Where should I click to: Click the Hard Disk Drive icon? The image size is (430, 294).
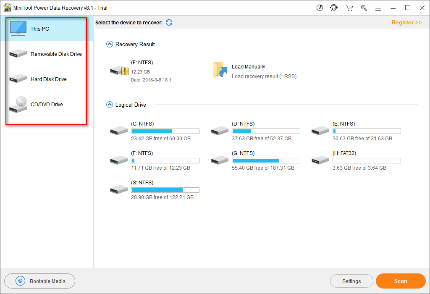pos(18,79)
